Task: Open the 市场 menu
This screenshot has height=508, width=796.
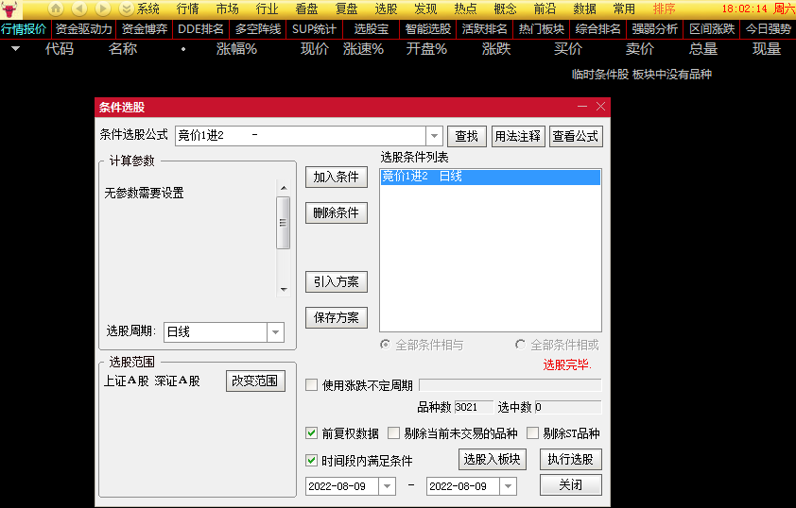Action: (x=228, y=8)
